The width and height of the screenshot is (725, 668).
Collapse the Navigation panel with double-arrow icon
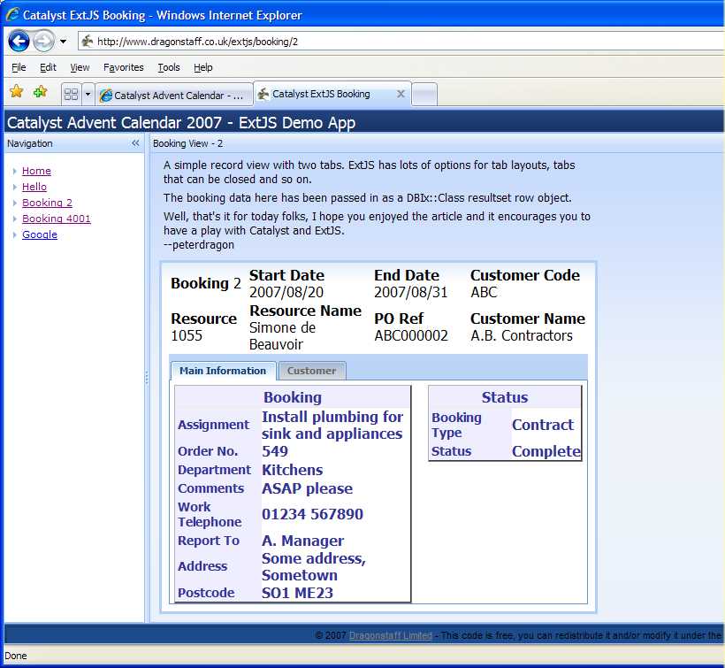pyautogui.click(x=135, y=143)
